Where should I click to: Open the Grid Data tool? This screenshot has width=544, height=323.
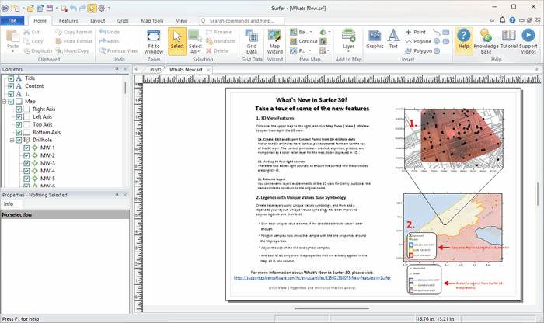pyautogui.click(x=252, y=40)
